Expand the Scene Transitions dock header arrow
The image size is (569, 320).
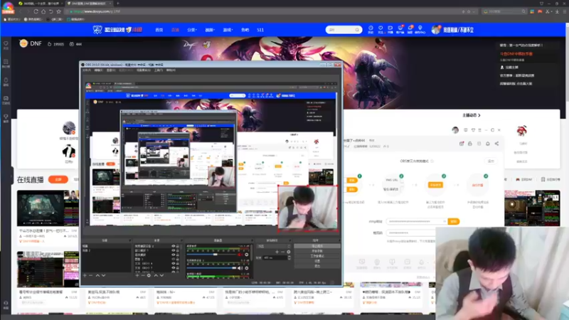290,240
